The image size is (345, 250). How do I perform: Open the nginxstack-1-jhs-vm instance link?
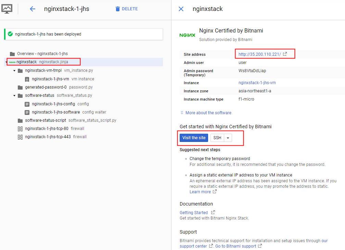[x=257, y=83]
